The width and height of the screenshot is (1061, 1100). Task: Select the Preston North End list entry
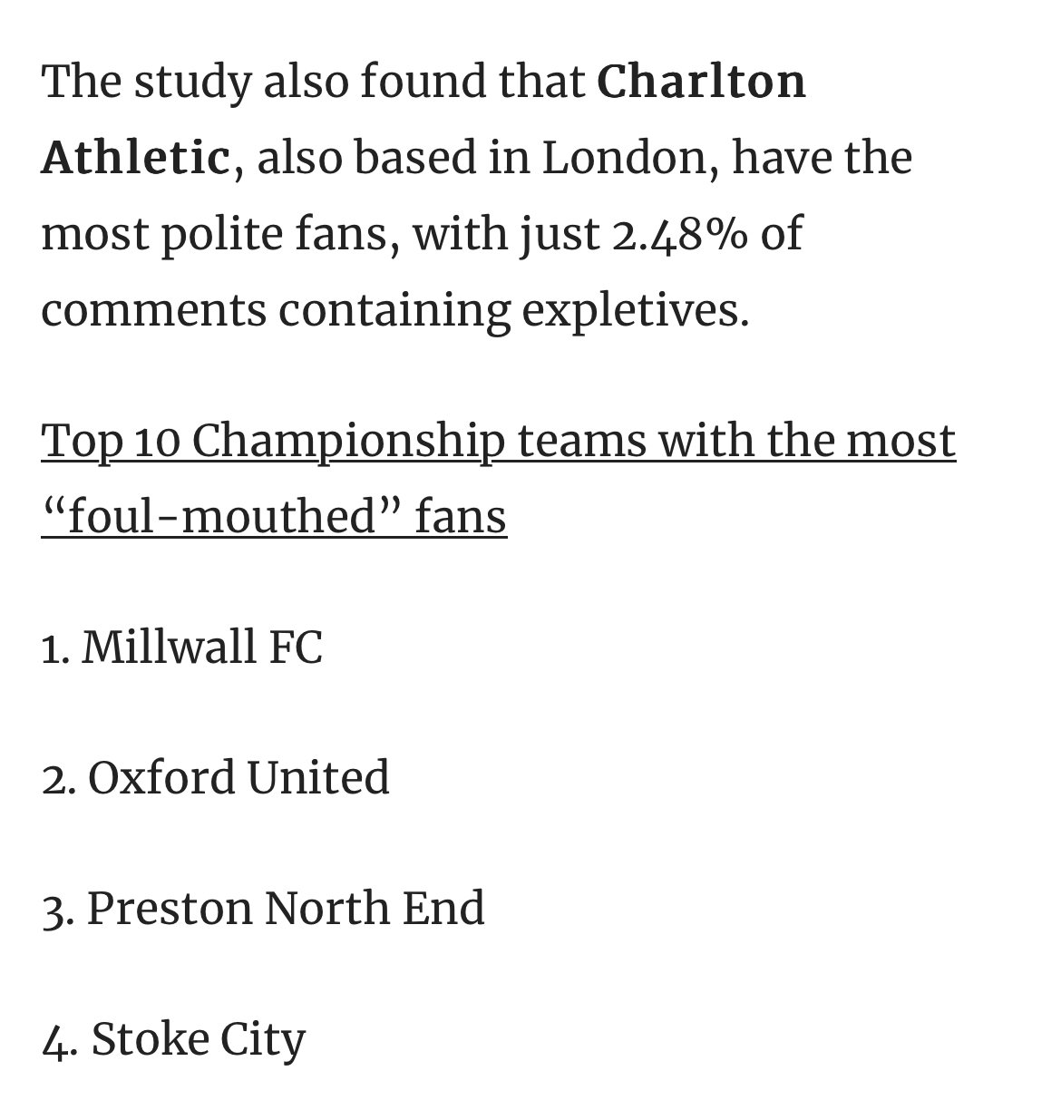263,909
